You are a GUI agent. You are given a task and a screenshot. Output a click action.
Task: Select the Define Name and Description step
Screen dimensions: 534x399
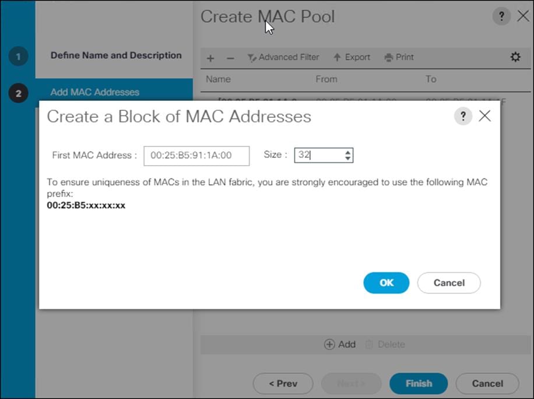(x=115, y=55)
